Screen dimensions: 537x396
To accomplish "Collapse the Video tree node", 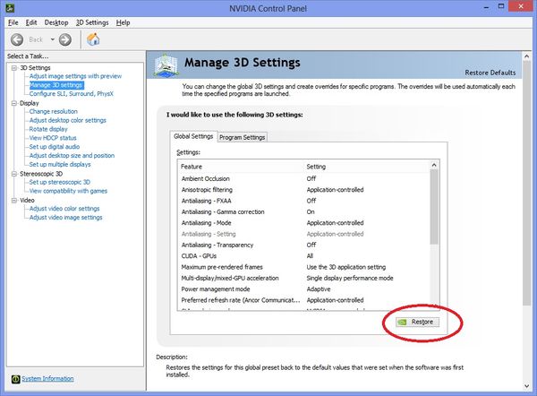I will 14,200.
